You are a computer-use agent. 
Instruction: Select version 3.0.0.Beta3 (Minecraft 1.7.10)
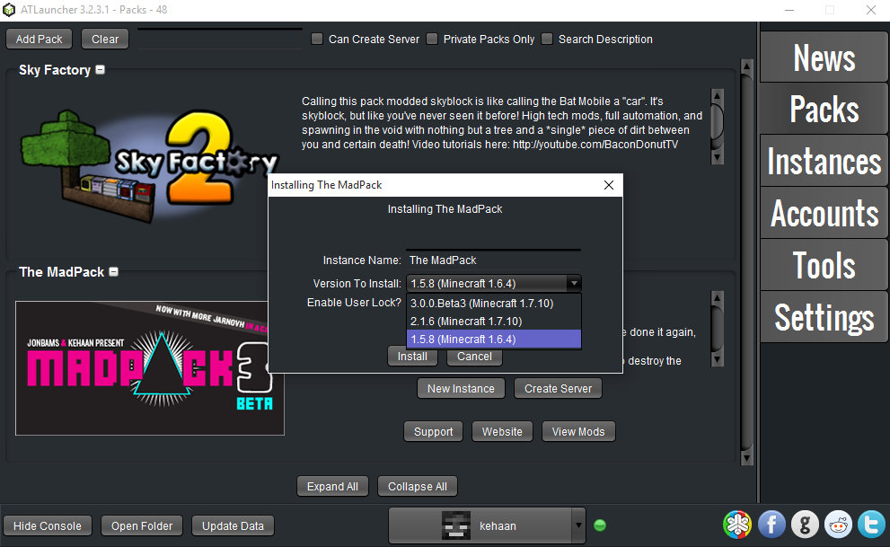tap(494, 303)
